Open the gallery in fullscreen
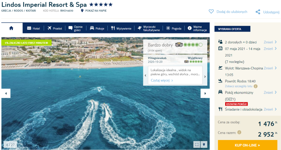This screenshot has height=150, width=281. pos(197,144)
